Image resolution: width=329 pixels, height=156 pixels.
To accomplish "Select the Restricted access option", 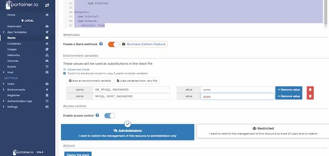I will (x=263, y=131).
